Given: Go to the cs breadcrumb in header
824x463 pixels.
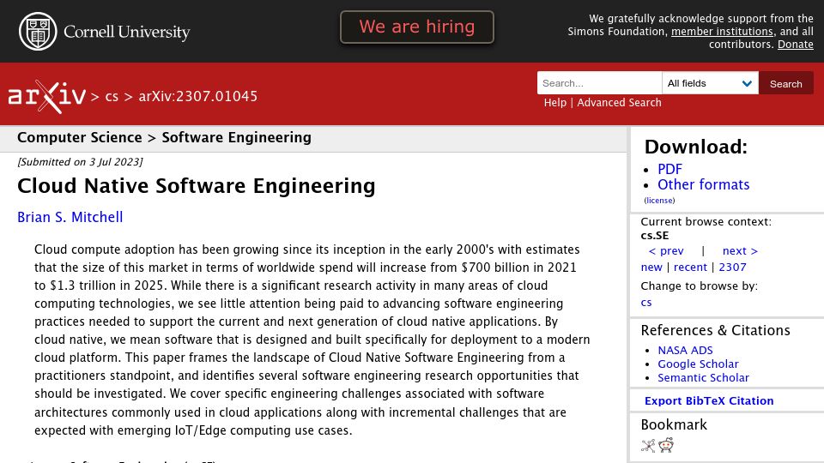Looking at the screenshot, I should pyautogui.click(x=112, y=97).
